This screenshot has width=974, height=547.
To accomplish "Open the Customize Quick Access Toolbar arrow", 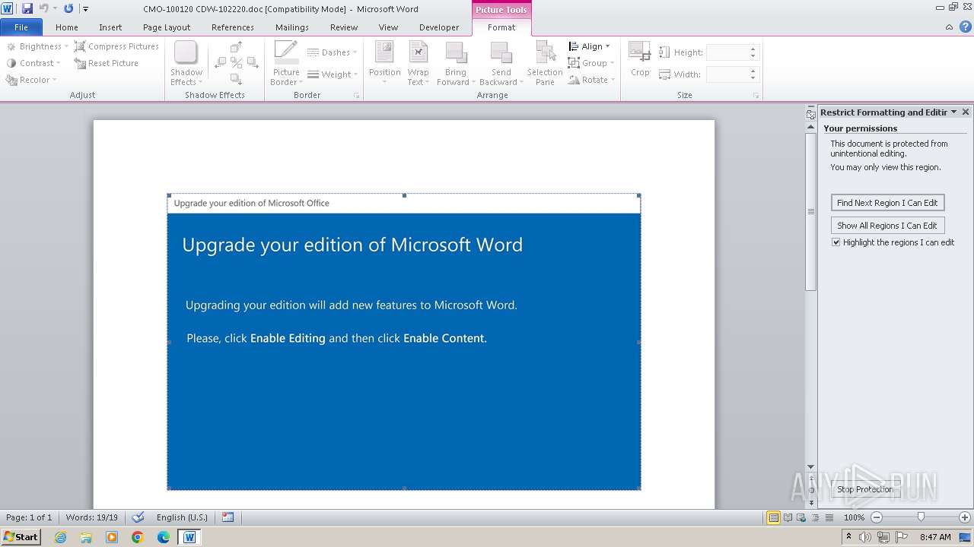I will click(85, 9).
